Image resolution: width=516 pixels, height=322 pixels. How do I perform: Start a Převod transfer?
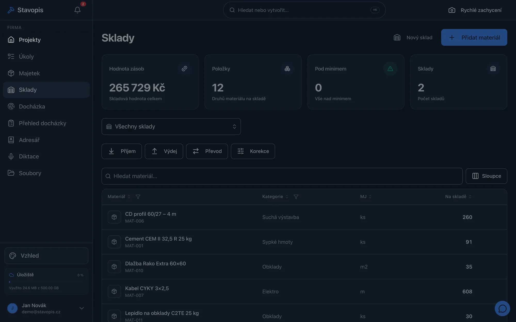(207, 151)
